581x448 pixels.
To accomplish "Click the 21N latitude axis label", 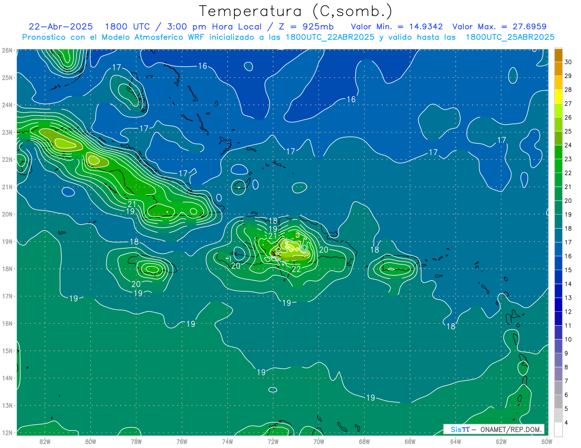I will coord(7,187).
